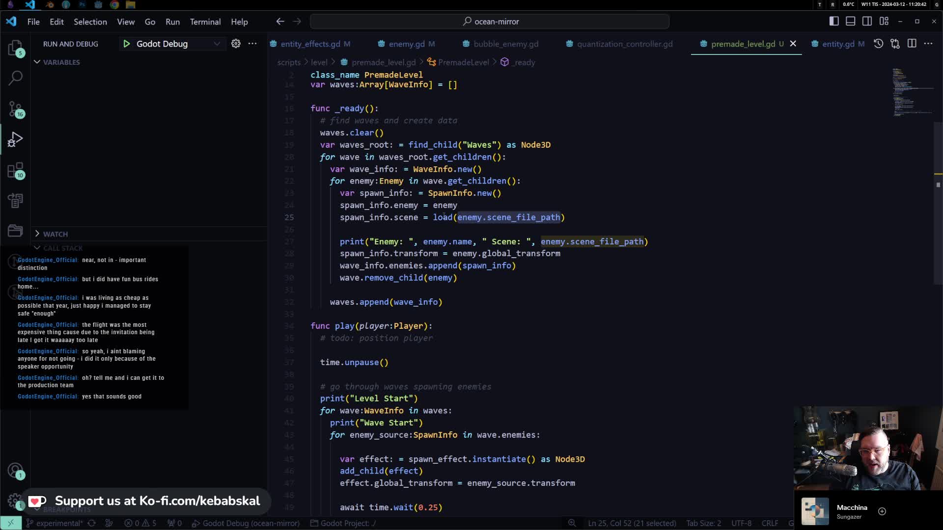Open the Run and Debug view icon
This screenshot has width=943, height=530.
(15, 139)
